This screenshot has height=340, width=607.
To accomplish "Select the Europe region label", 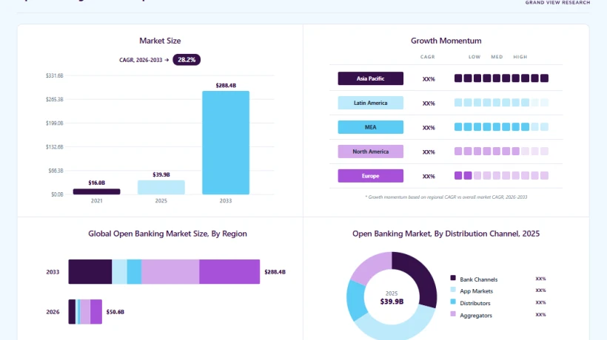I will (x=370, y=176).
